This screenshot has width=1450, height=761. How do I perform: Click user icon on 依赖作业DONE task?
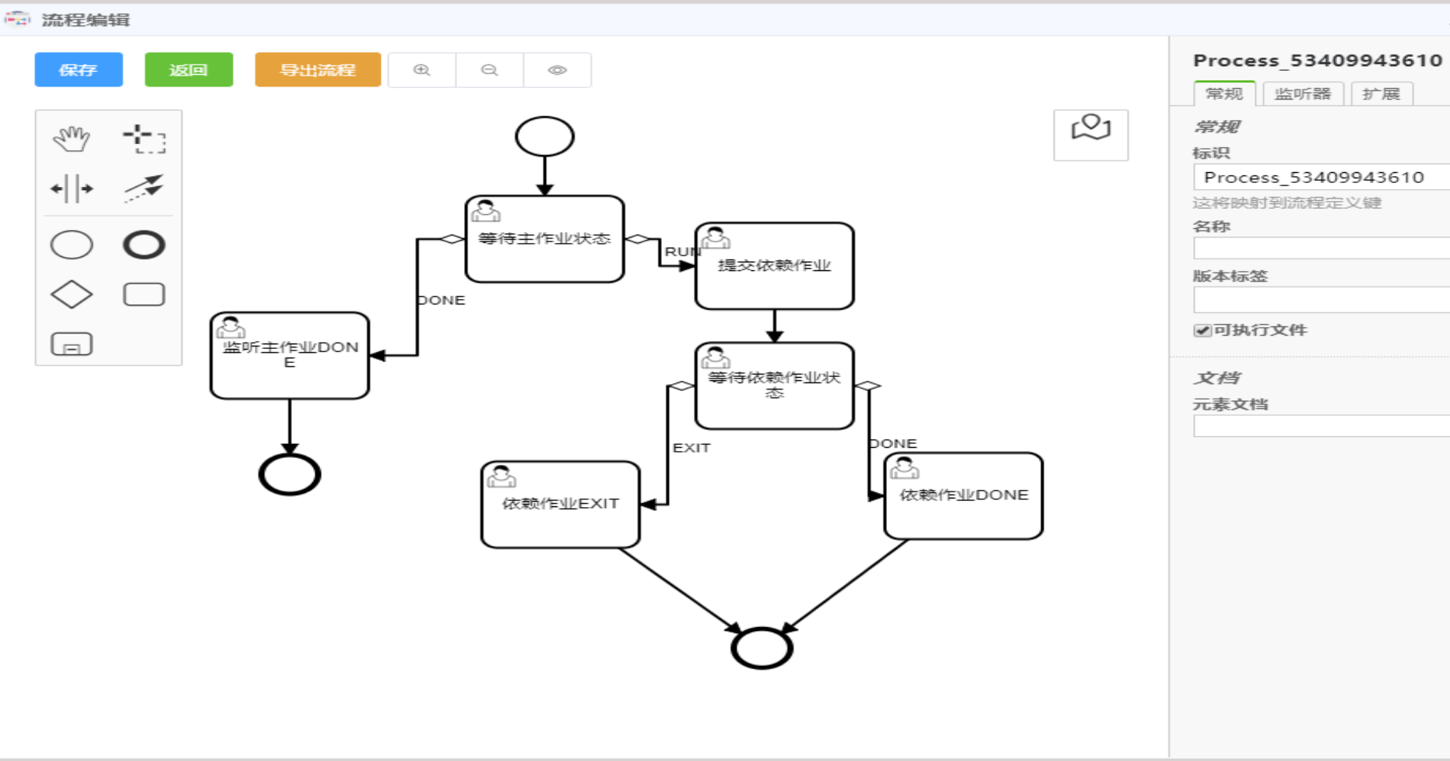pyautogui.click(x=905, y=468)
